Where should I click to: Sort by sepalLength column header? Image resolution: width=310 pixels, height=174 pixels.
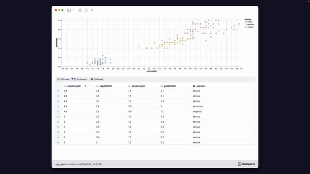point(74,86)
